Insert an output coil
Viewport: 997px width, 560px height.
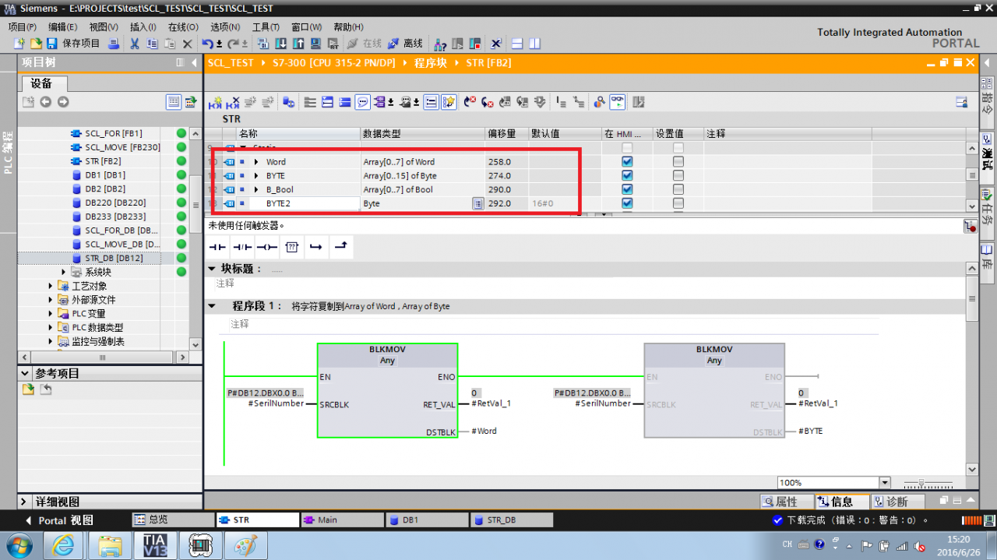267,247
